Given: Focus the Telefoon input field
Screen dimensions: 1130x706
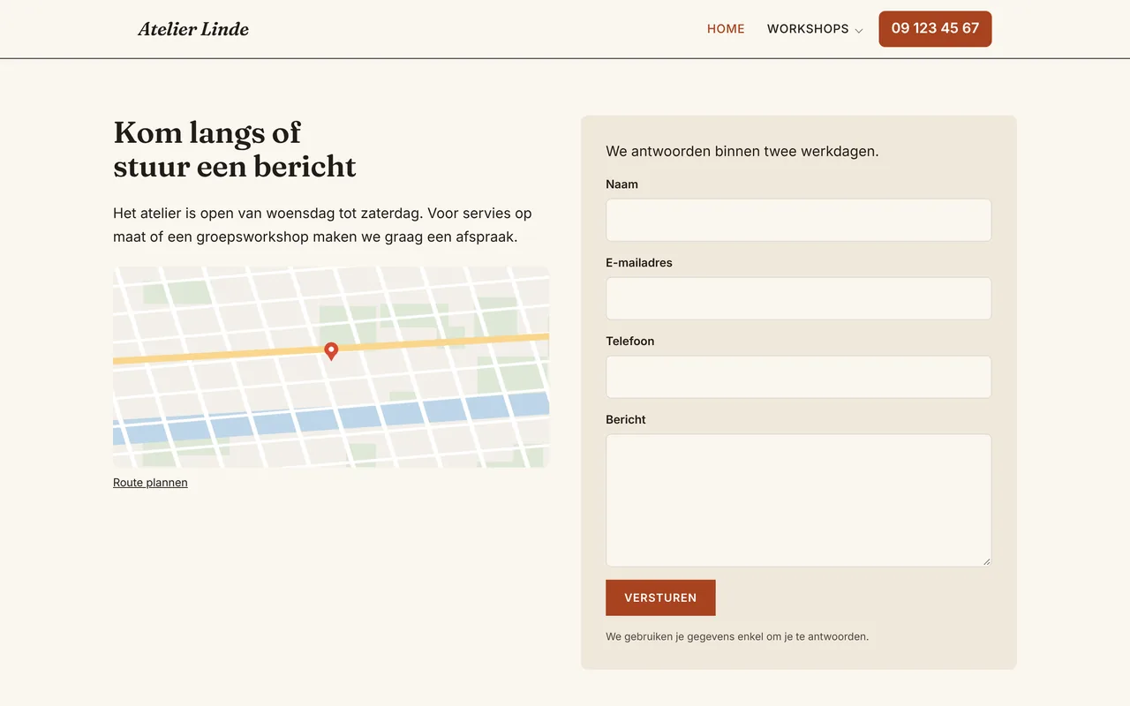Looking at the screenshot, I should pyautogui.click(x=798, y=377).
